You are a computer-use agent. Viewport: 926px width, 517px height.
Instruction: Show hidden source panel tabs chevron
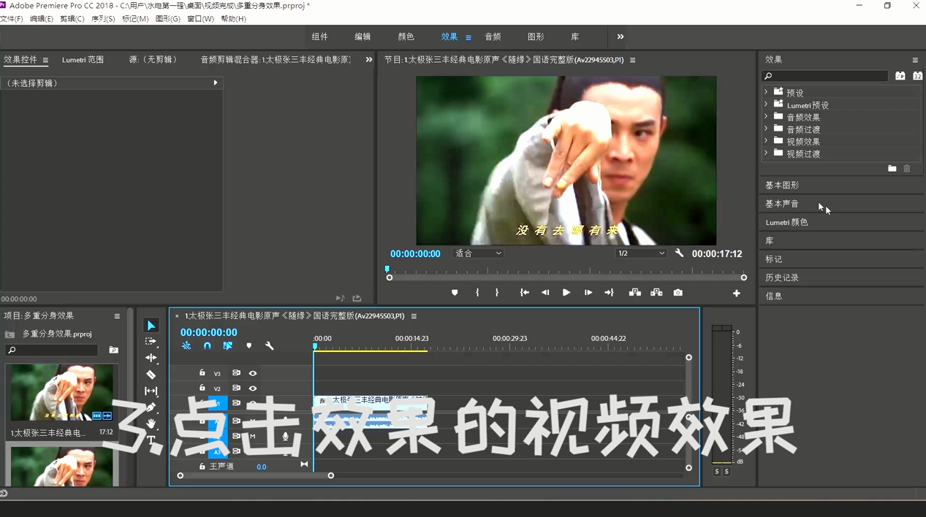tap(368, 60)
